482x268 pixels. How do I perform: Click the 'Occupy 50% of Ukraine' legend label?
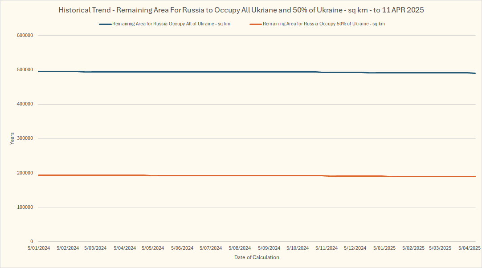tap(324, 24)
